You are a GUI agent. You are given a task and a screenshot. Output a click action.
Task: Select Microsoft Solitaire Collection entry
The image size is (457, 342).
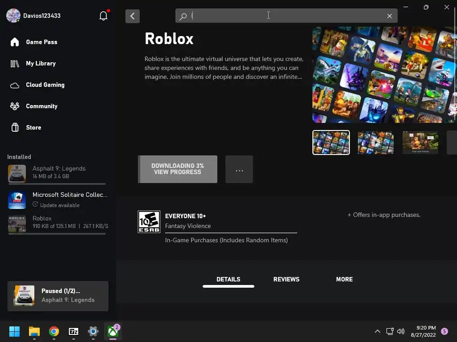[58, 199]
